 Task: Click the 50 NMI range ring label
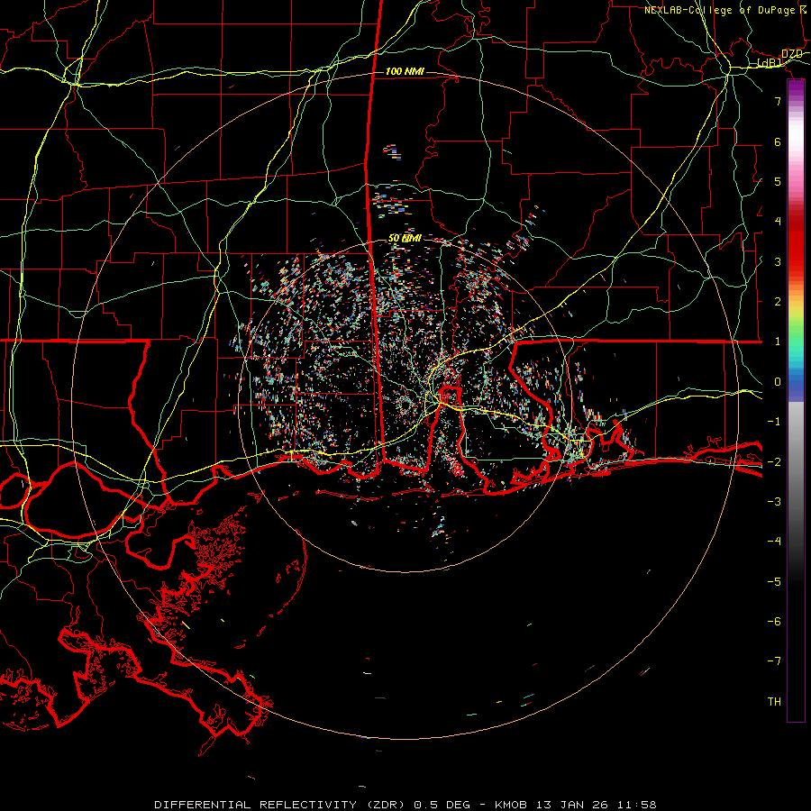tap(405, 238)
